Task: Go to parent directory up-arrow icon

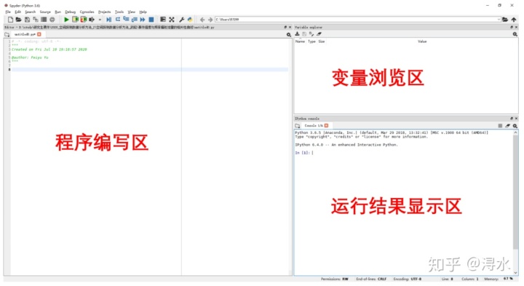Action: (x=514, y=20)
